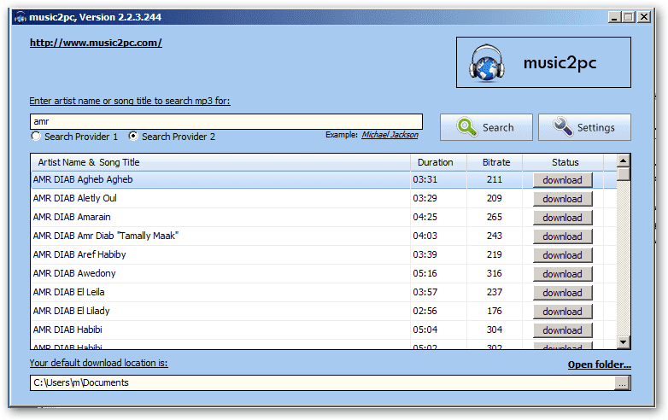Viewport: 668px width, 420px height.
Task: Open Settings with the wrench button
Action: coord(584,127)
